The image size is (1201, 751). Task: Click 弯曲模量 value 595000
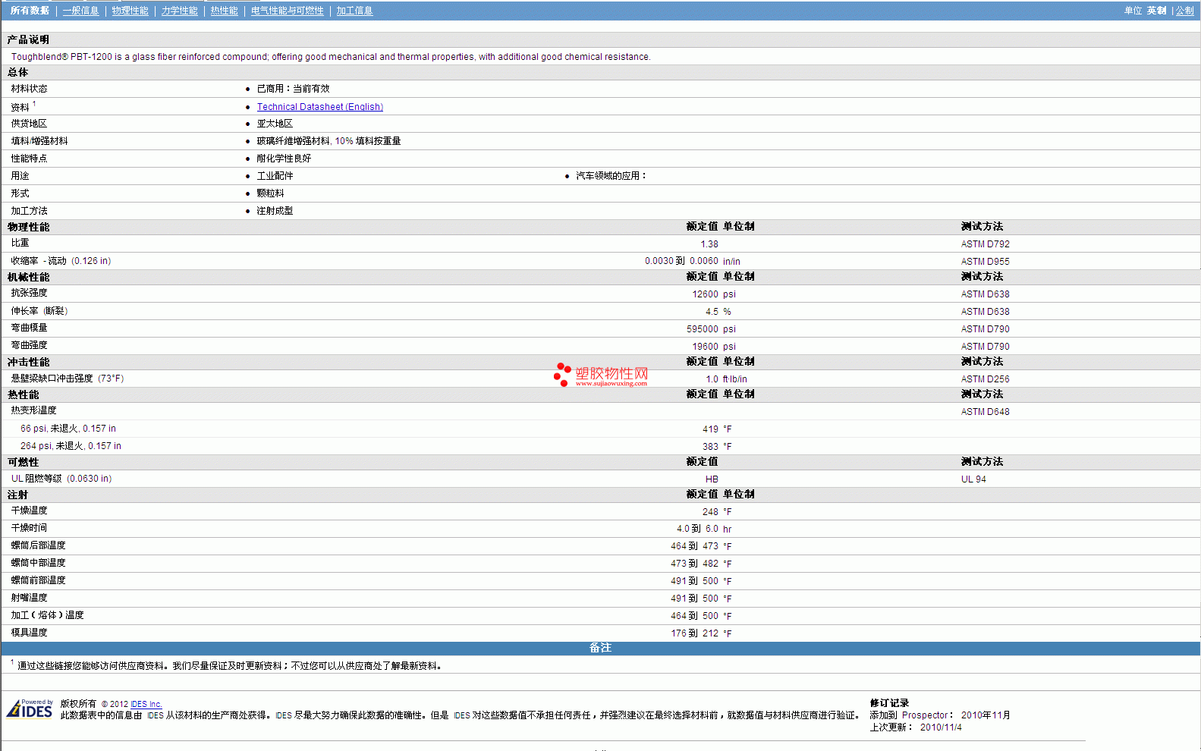(x=703, y=329)
